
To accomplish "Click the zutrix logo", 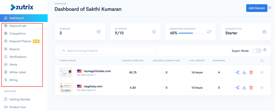I will 22,7.
